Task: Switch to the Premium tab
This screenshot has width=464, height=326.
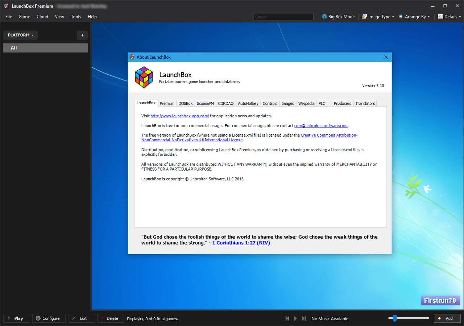Action: click(x=167, y=103)
